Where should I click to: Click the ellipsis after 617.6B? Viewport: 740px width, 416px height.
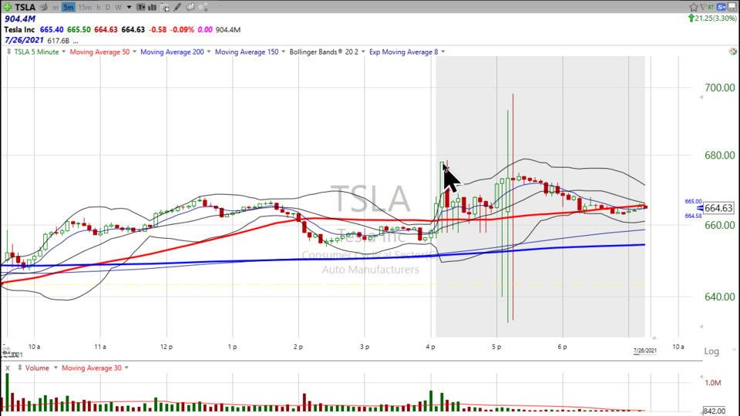[x=76, y=42]
